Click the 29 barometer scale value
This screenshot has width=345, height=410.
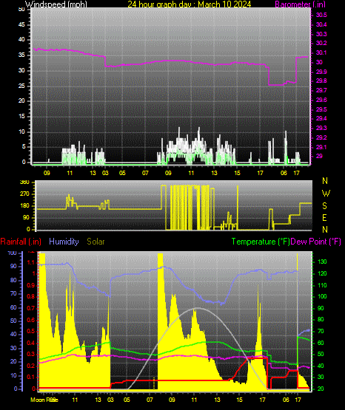319,157
